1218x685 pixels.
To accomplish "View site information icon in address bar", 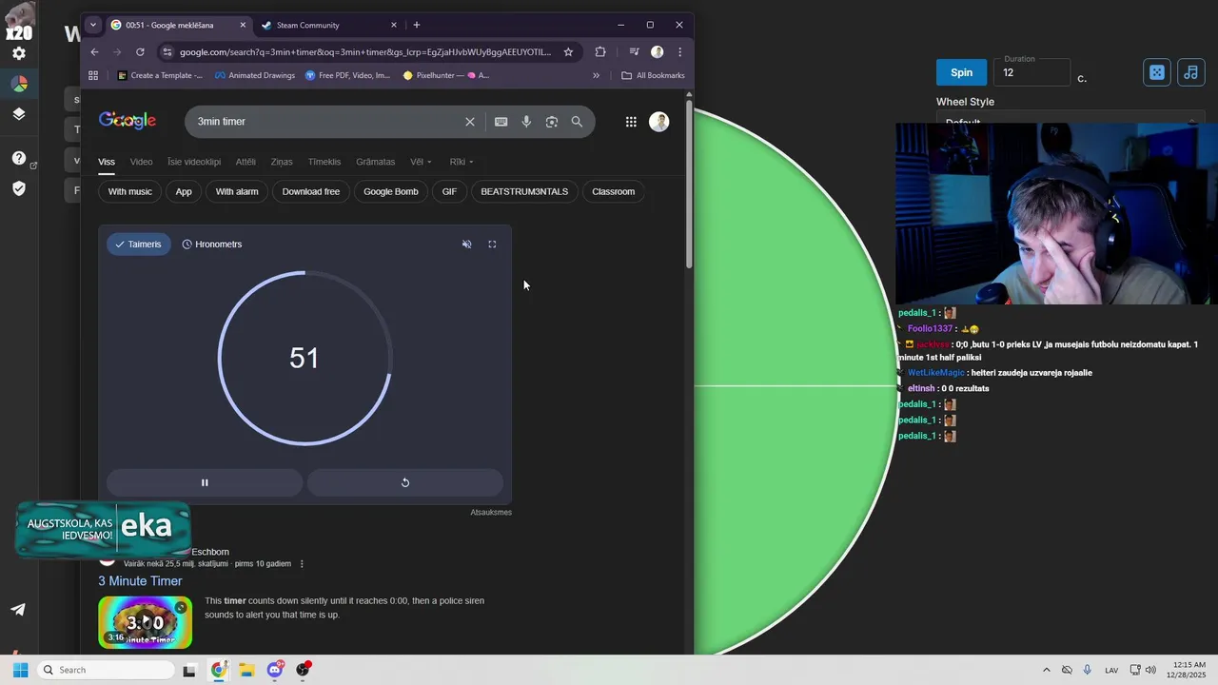I will (x=167, y=52).
